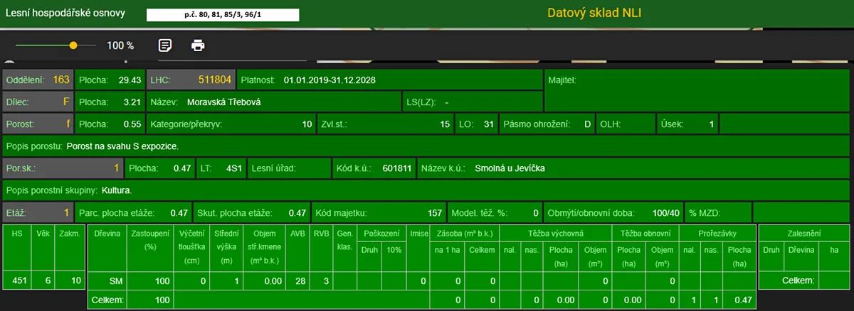
Task: Select the Porost f cell
Action: [x=38, y=124]
